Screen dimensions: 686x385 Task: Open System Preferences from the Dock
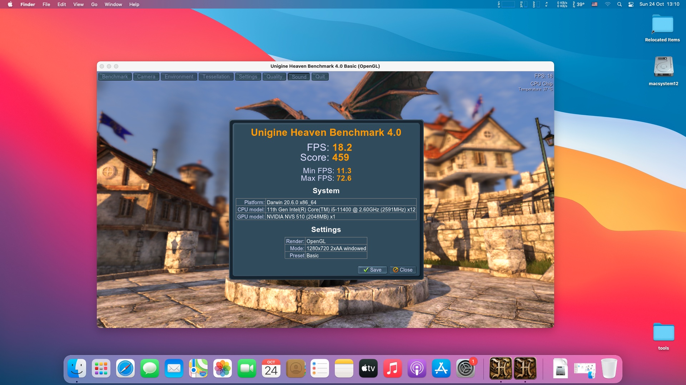point(465,368)
